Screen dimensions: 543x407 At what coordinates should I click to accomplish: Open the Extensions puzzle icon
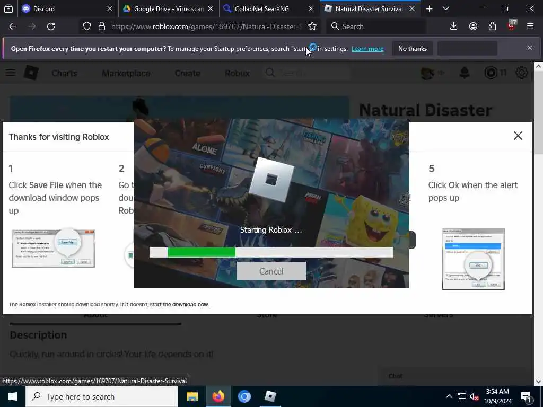(492, 26)
